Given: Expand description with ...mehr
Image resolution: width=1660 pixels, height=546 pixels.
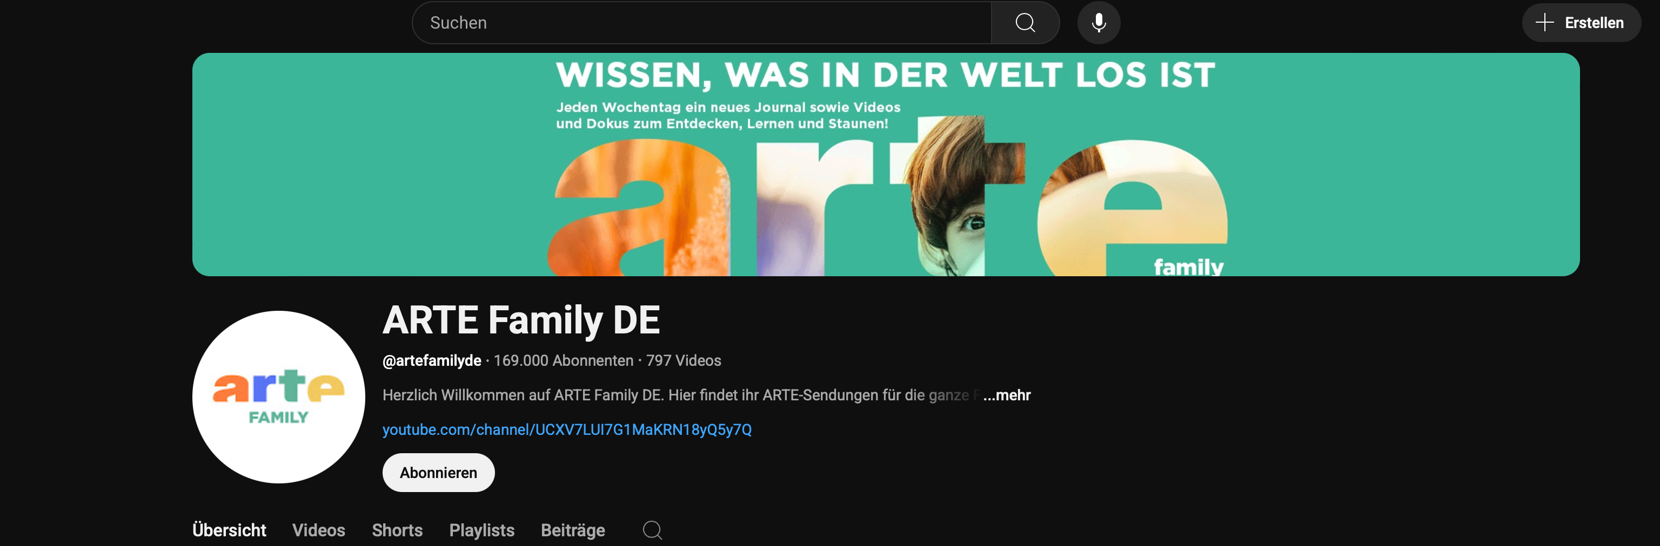Looking at the screenshot, I should (1007, 395).
